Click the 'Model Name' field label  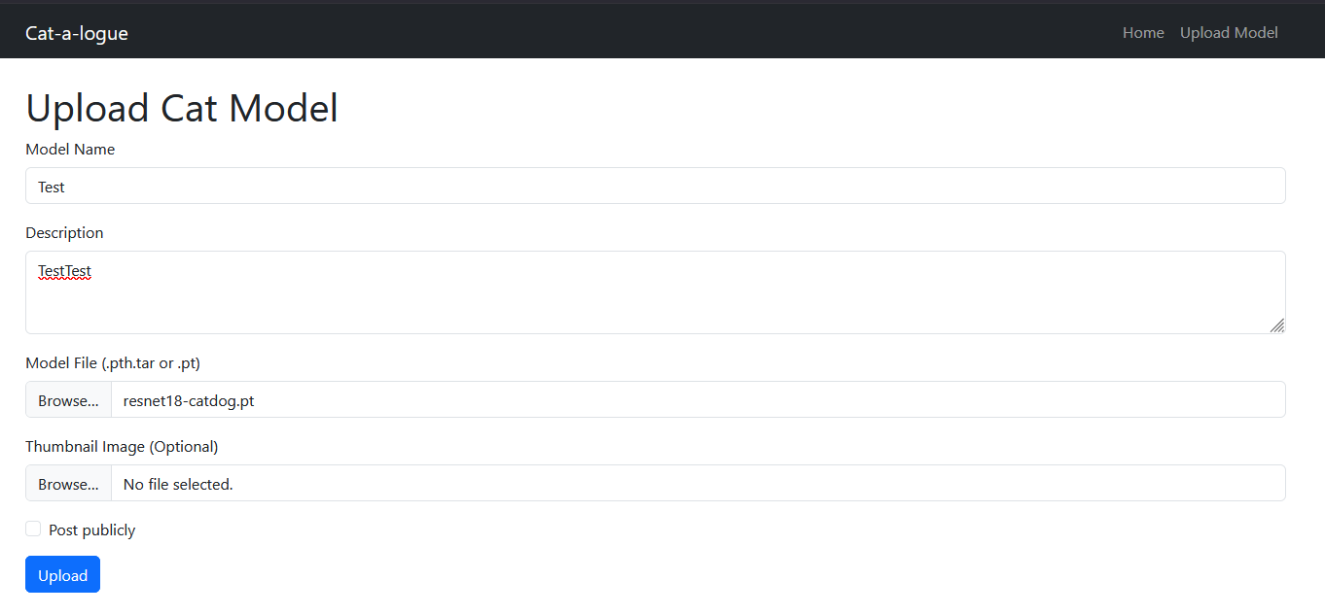pyautogui.click(x=70, y=150)
